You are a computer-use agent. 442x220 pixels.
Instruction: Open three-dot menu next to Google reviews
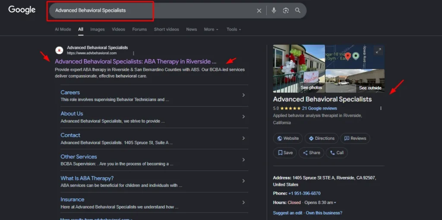[x=381, y=108]
